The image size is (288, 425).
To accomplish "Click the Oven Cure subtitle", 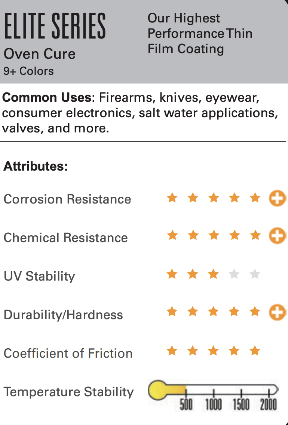I will 40,54.
